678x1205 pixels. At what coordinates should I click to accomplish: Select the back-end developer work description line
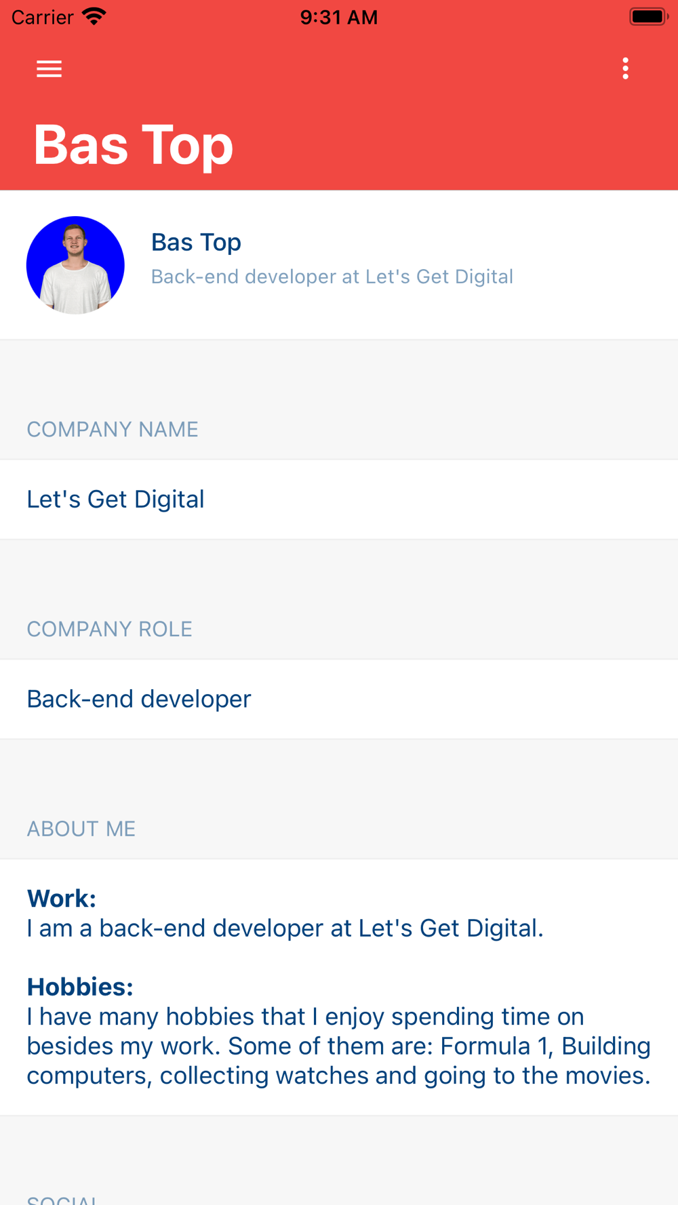tap(285, 928)
